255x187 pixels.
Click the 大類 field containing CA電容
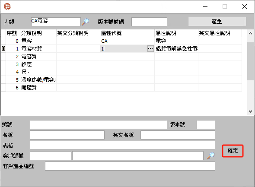[56, 22]
